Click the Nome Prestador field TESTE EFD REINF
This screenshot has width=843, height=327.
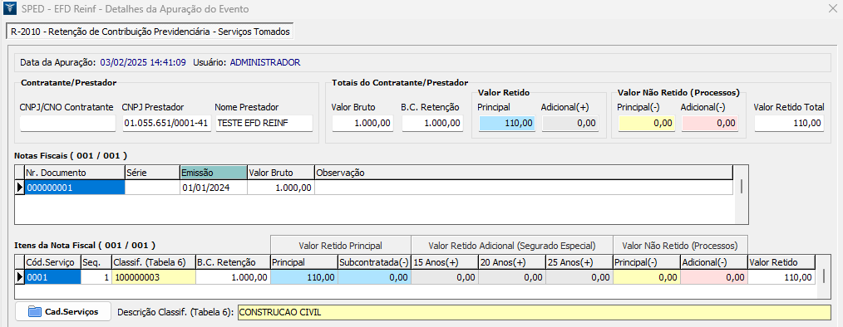pos(264,123)
